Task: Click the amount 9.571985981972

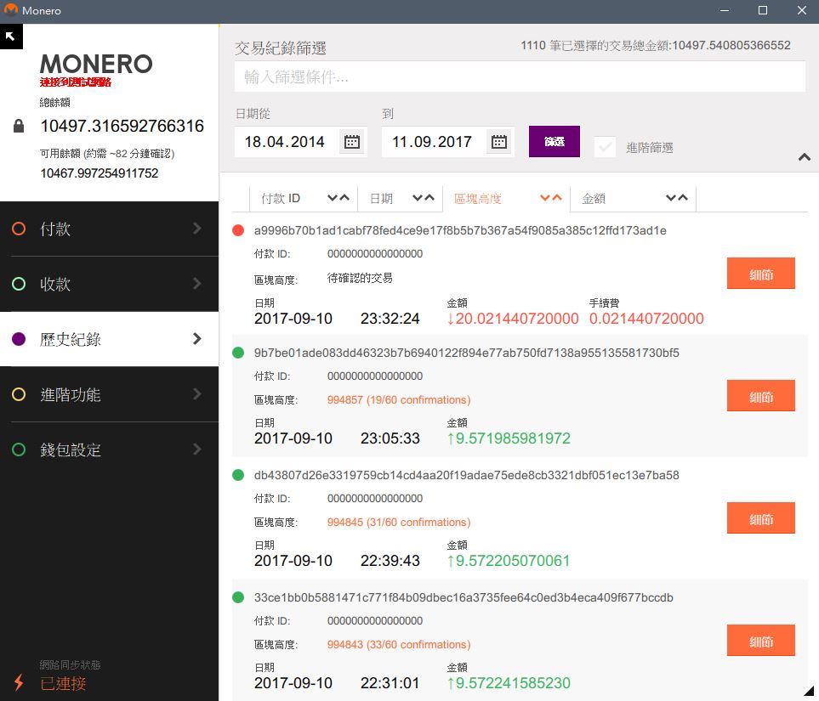Action: (509, 438)
